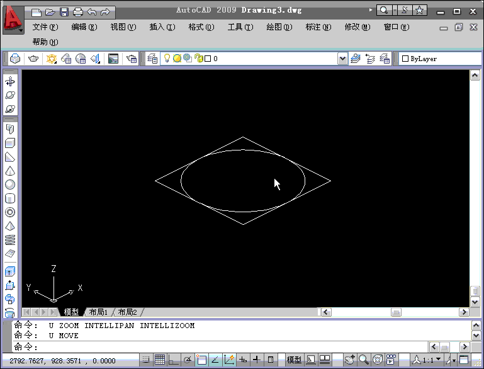This screenshot has width=484, height=369.
Task: Open SteeringWheels from status bar
Action: click(377, 360)
